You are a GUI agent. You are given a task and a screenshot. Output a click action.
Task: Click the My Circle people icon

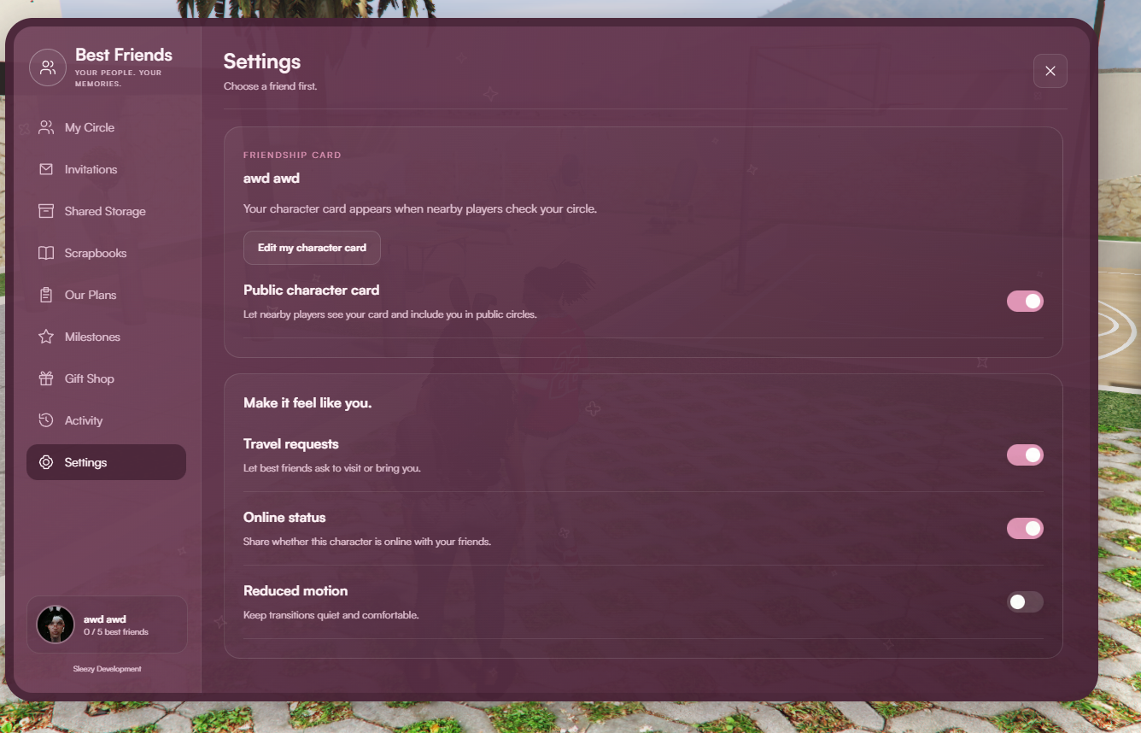[x=46, y=127]
